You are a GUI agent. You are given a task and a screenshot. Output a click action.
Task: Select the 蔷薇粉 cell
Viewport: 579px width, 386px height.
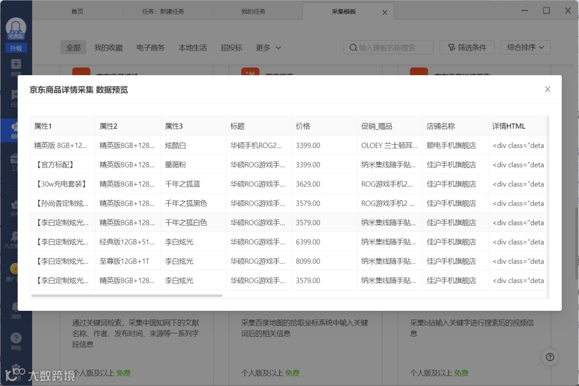tap(193, 164)
